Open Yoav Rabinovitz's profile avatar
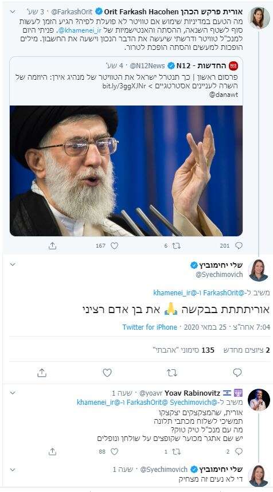273x492 pixels. pos(259,400)
